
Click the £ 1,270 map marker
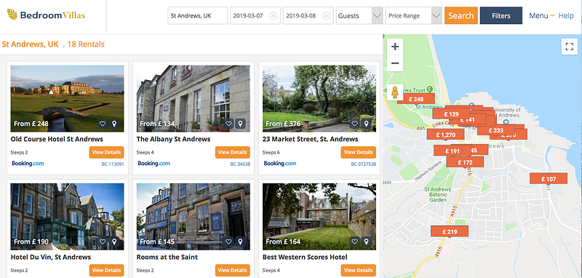click(x=445, y=135)
